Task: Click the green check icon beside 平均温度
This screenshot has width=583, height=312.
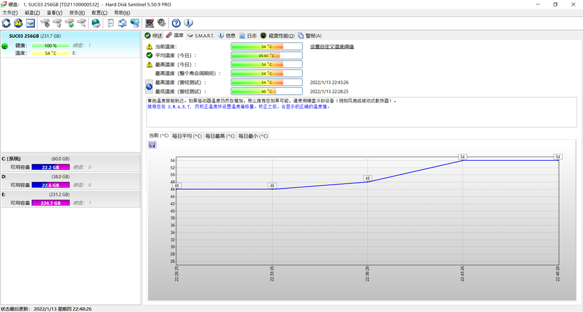Action: click(x=149, y=55)
